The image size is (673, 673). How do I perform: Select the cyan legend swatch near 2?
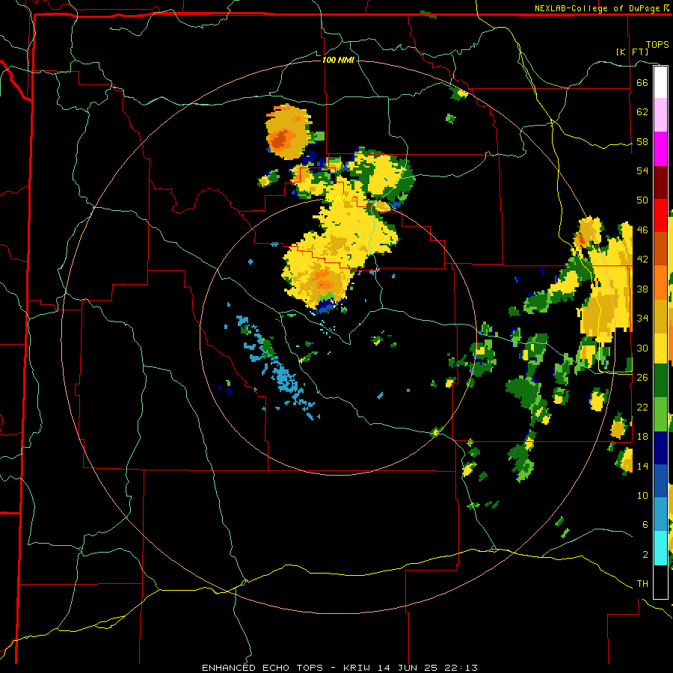tap(660, 548)
